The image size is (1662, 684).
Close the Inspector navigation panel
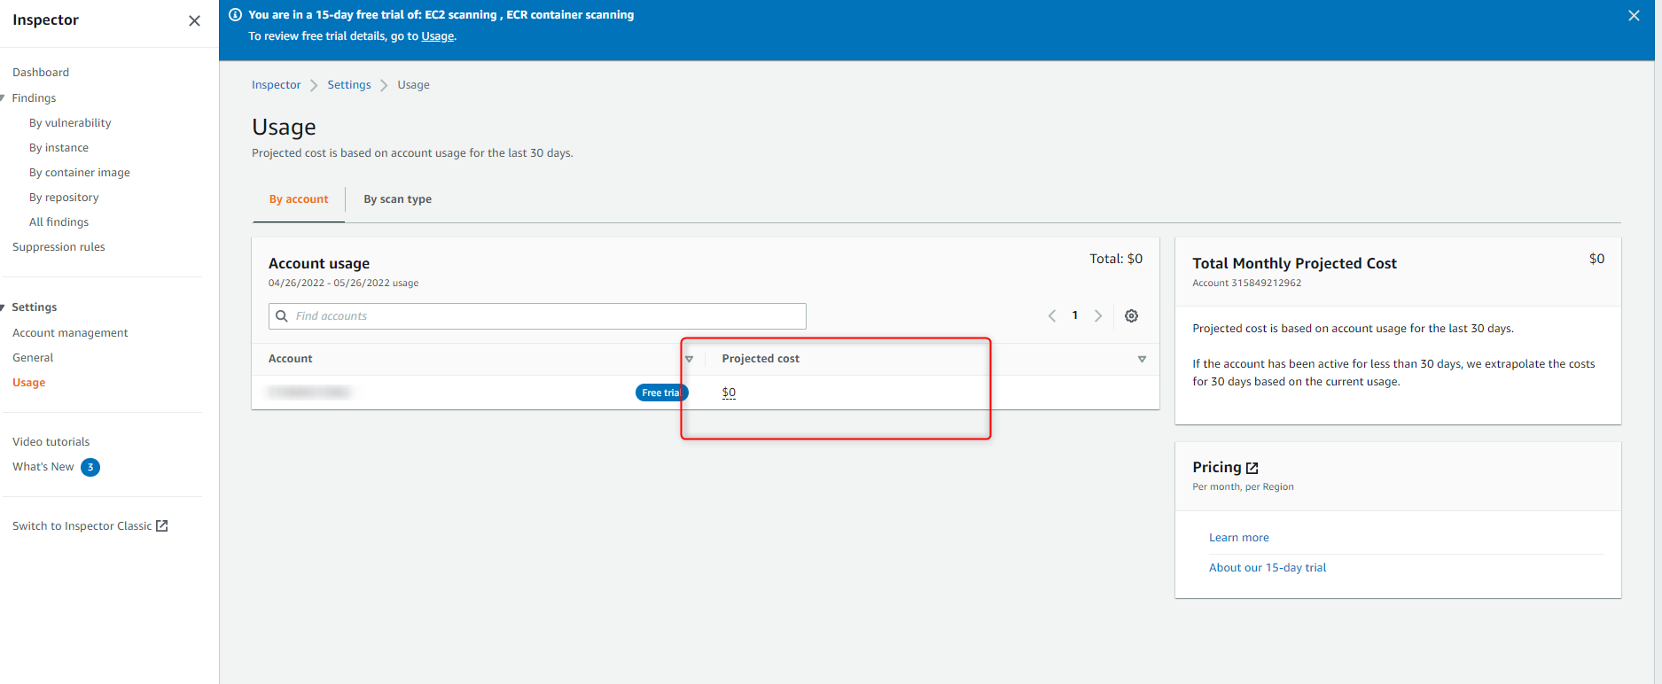(194, 20)
